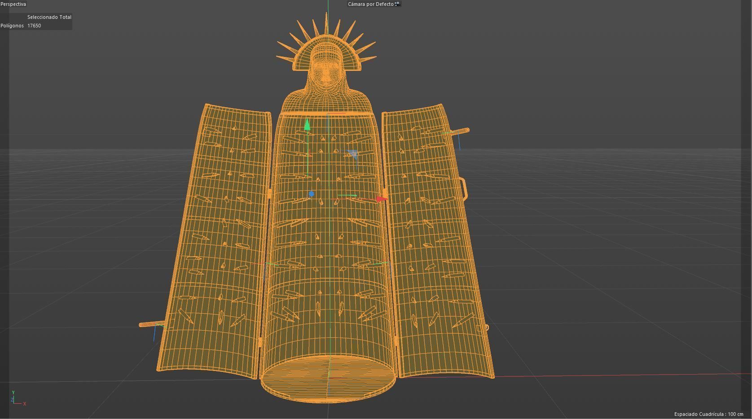Image resolution: width=752 pixels, height=419 pixels.
Task: Click the blue Z-axis dot handle
Action: [x=311, y=194]
